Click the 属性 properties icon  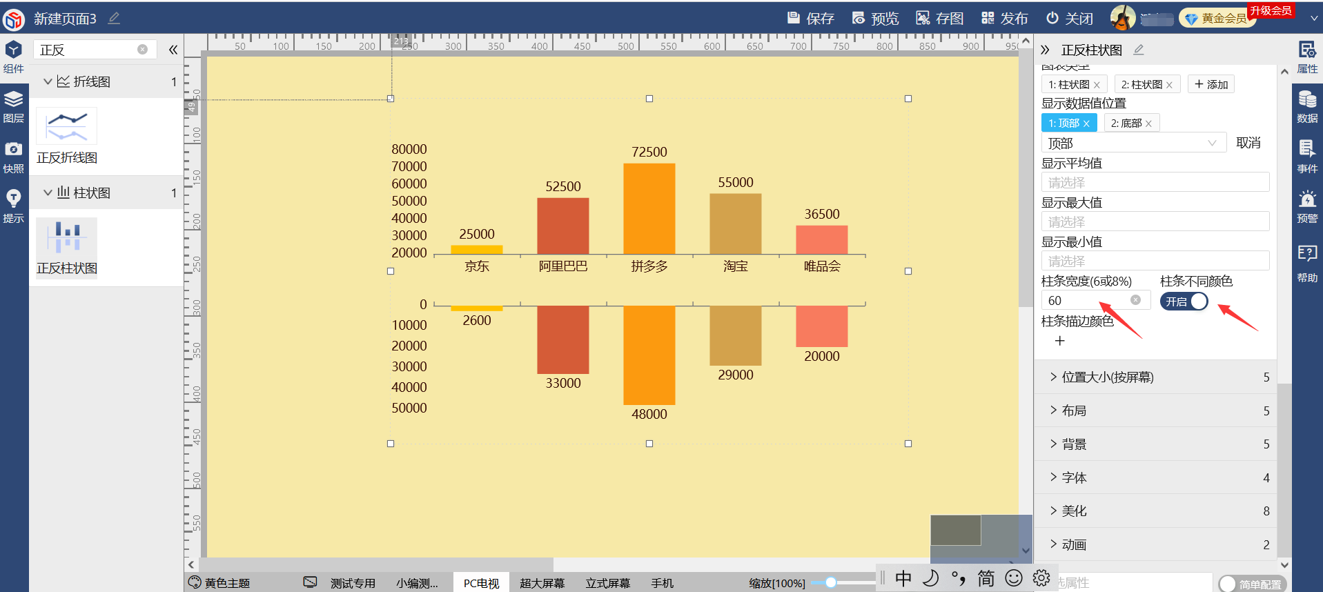(1307, 57)
